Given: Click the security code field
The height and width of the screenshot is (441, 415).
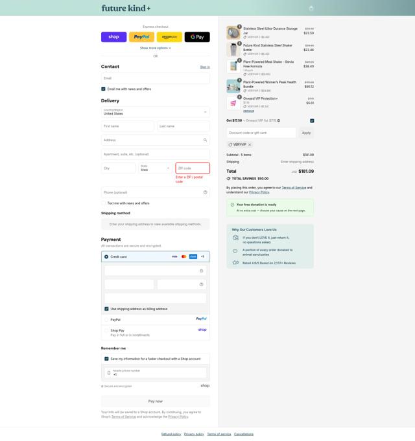Looking at the screenshot, I should (182, 284).
